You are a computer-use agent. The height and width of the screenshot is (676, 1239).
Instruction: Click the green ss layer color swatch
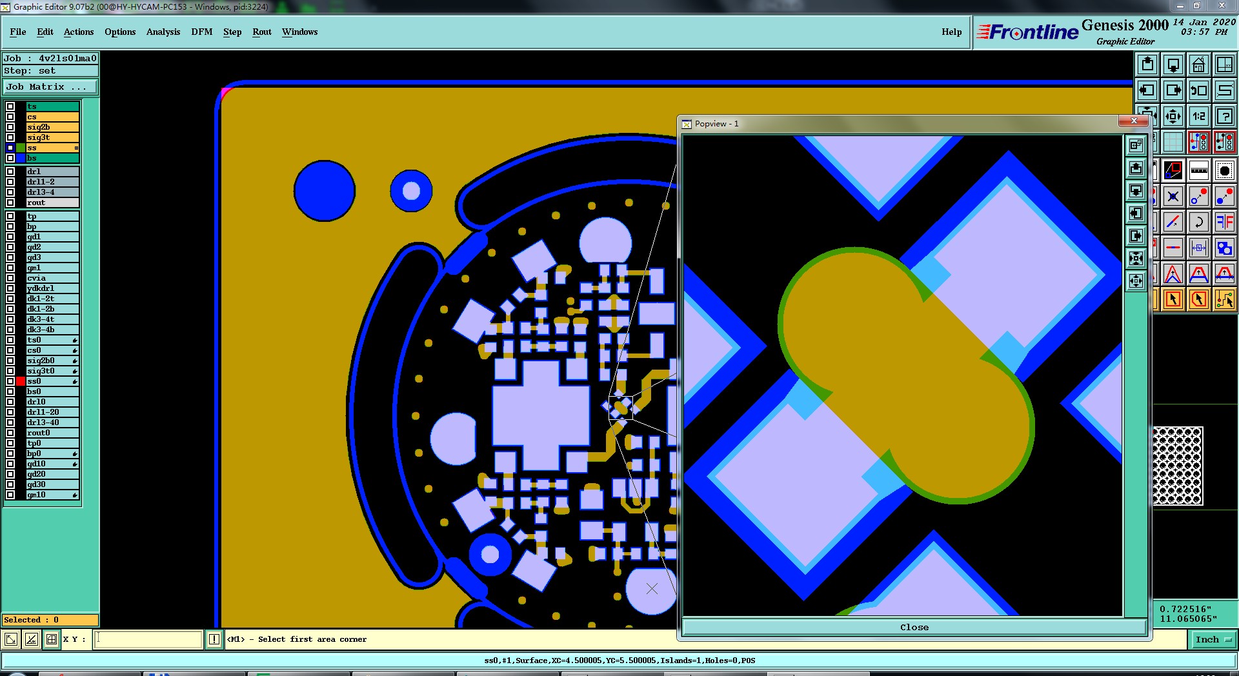click(21, 148)
